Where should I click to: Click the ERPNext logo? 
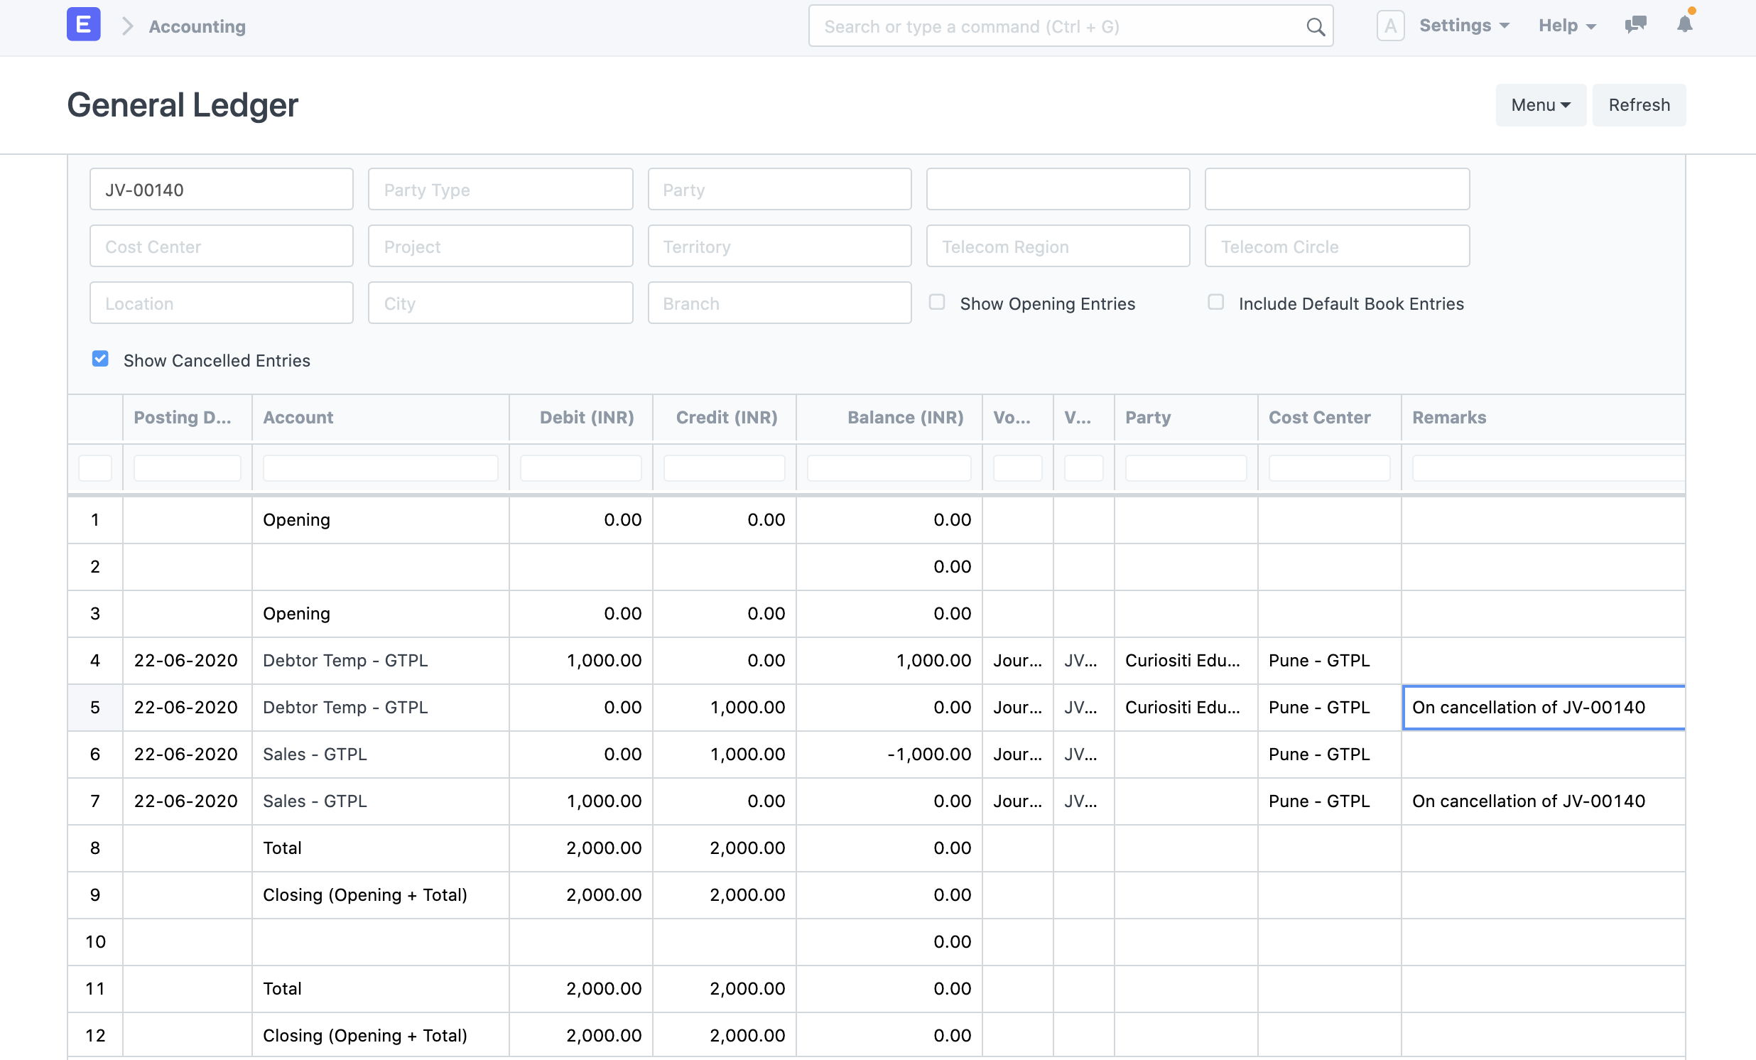coord(83,23)
